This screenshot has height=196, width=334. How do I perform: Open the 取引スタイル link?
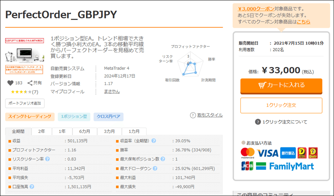click(x=210, y=115)
